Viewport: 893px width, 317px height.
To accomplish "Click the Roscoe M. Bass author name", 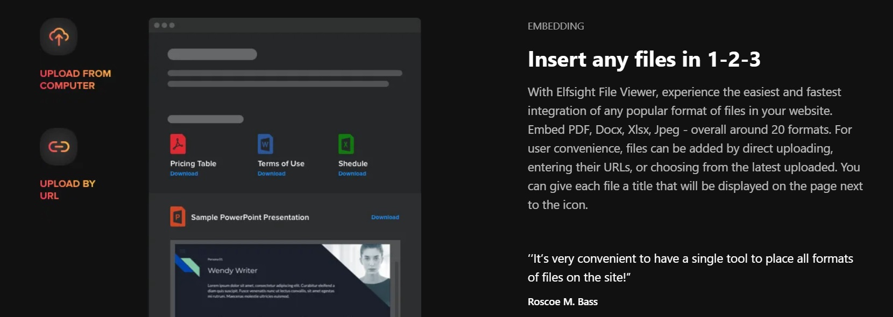I will pos(563,302).
